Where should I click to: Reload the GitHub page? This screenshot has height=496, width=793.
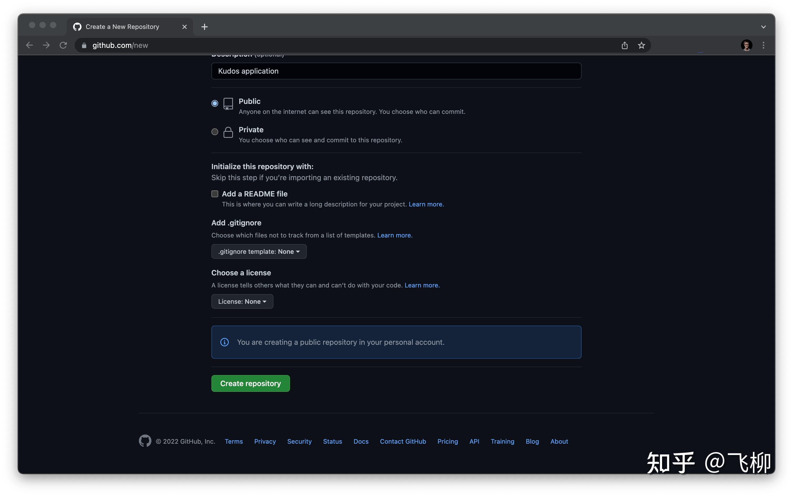tap(63, 45)
